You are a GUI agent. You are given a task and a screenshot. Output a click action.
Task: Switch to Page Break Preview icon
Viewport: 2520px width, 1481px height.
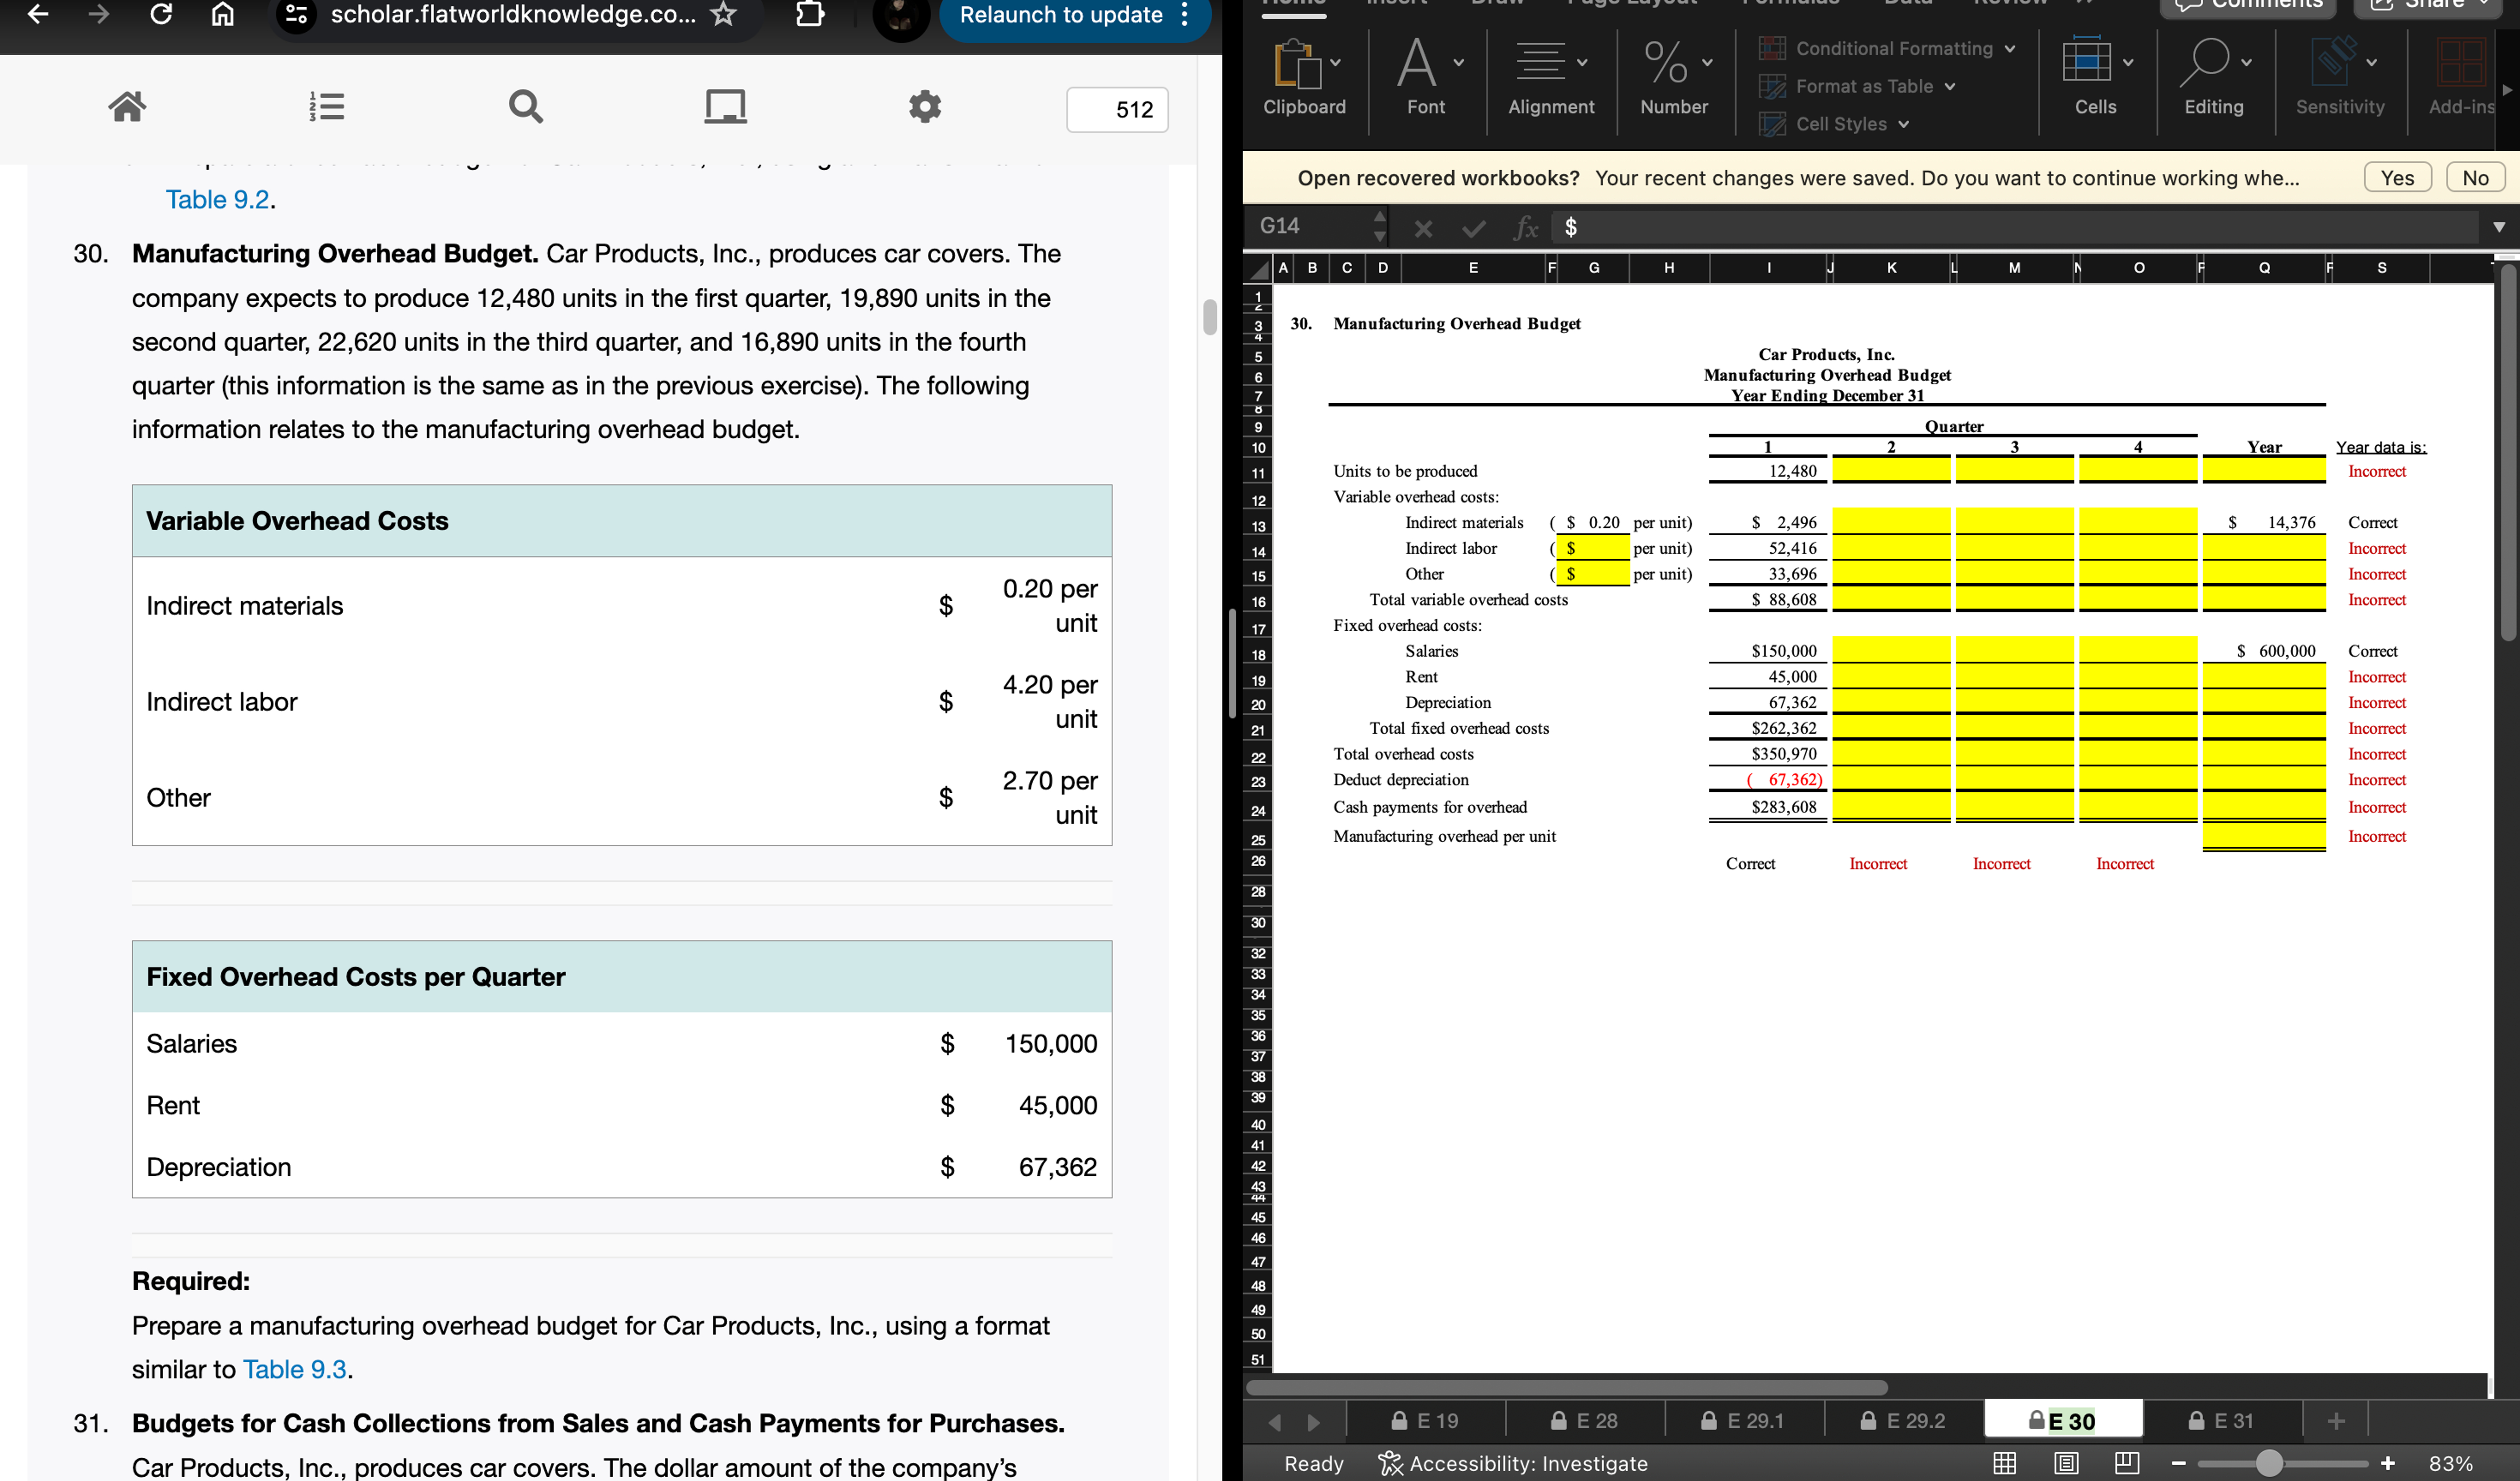click(2127, 1463)
